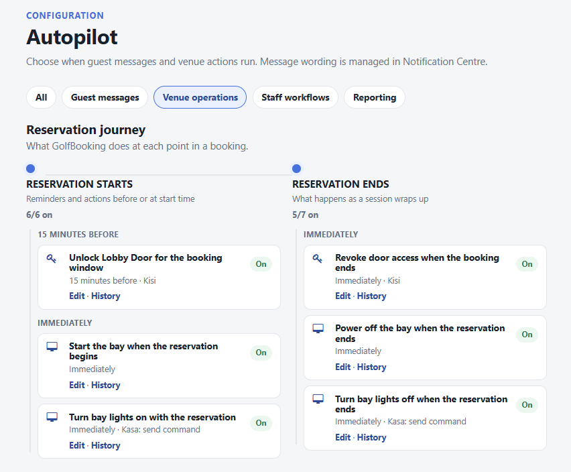Image resolution: width=571 pixels, height=472 pixels.
Task: Click the Start the bay card title
Action: coord(143,351)
